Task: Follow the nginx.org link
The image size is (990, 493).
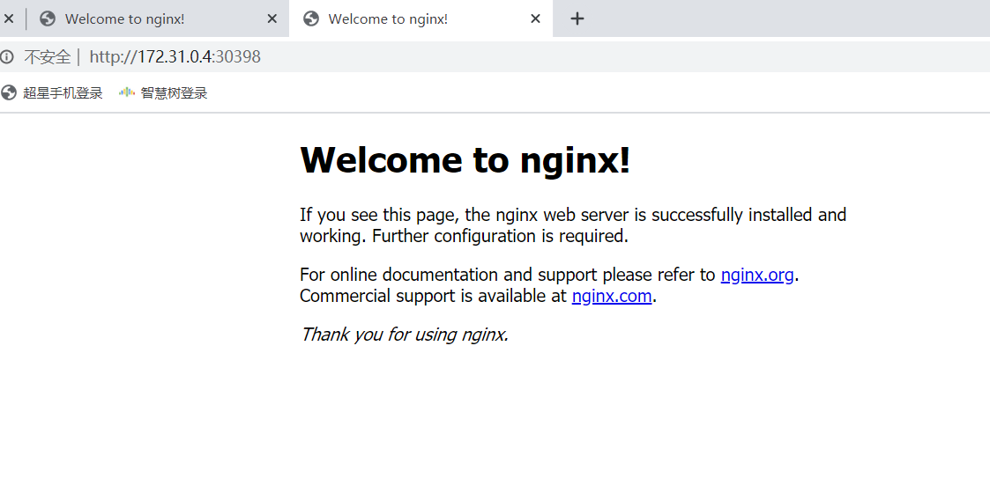Action: point(757,275)
